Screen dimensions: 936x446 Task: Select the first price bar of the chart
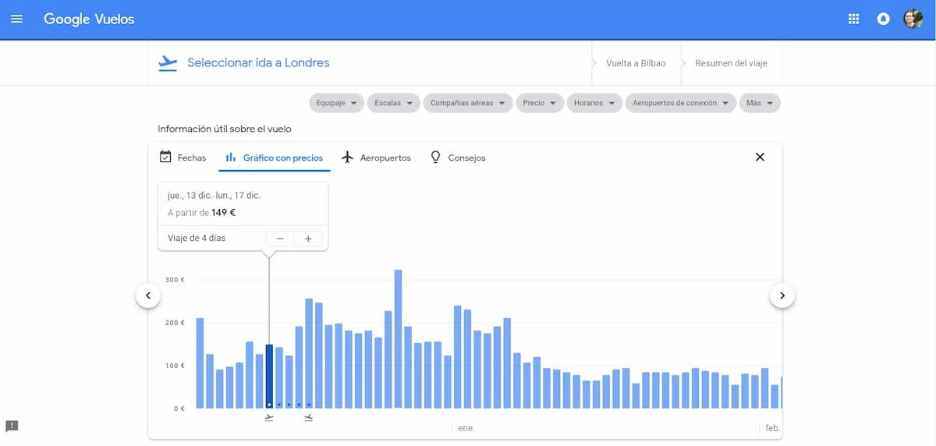tap(200, 363)
